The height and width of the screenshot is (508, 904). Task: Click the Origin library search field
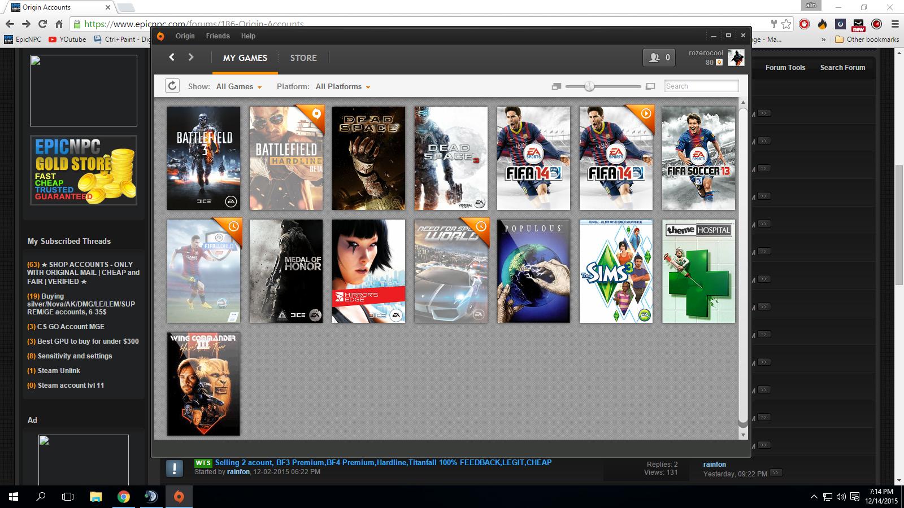coord(701,86)
